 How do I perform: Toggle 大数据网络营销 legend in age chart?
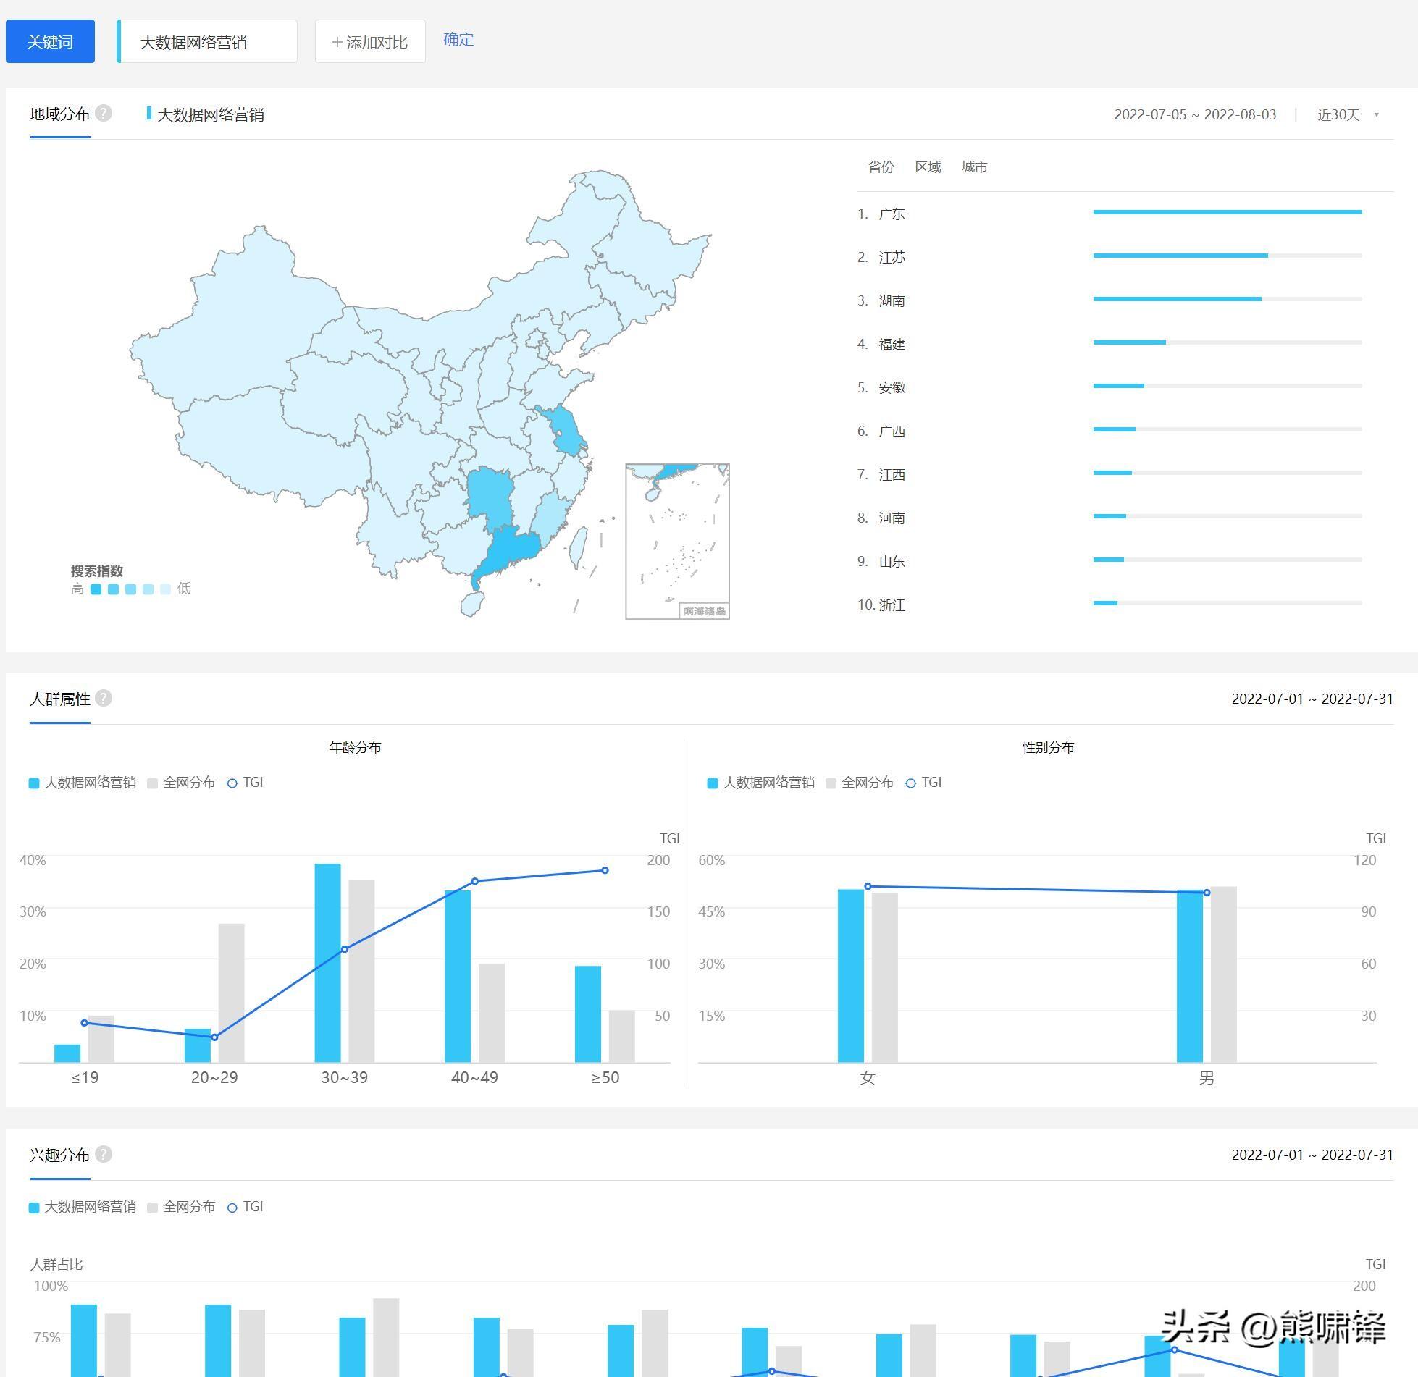(83, 783)
